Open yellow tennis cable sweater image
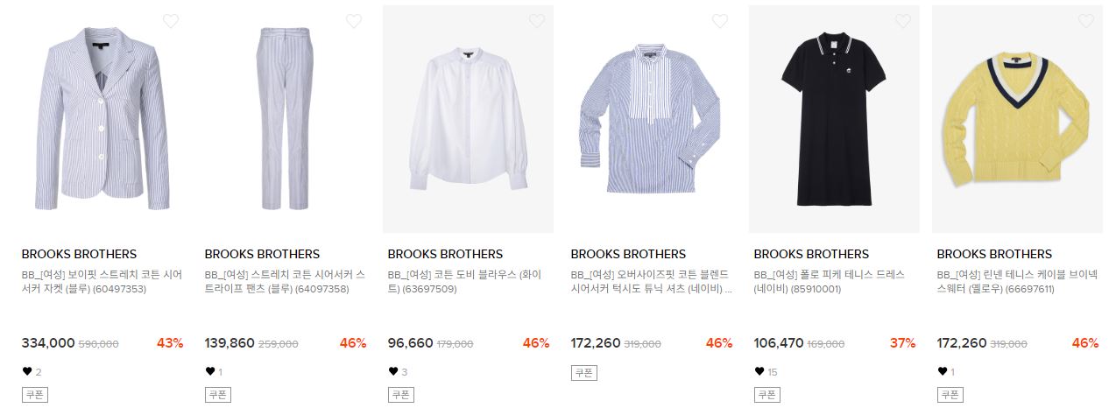The image size is (1116, 415). [x=1018, y=119]
